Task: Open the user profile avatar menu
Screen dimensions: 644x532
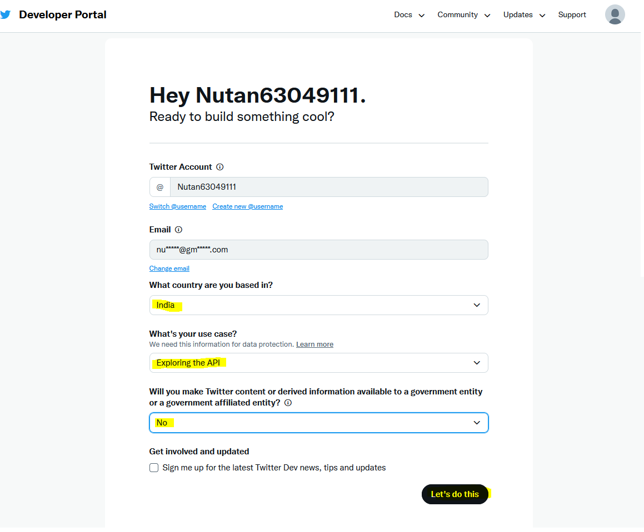Action: (615, 15)
